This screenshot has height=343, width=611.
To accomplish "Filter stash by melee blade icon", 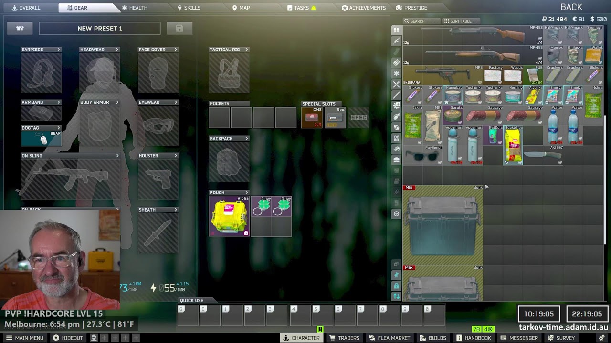I will [396, 95].
